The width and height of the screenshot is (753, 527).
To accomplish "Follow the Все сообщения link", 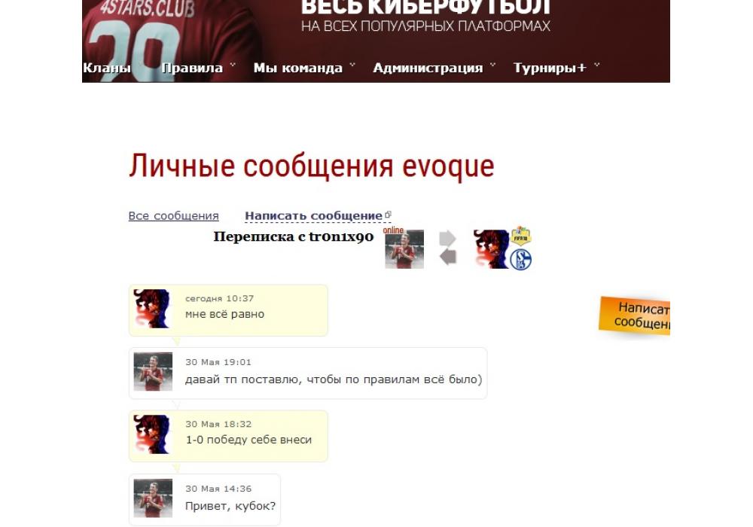I will (173, 216).
